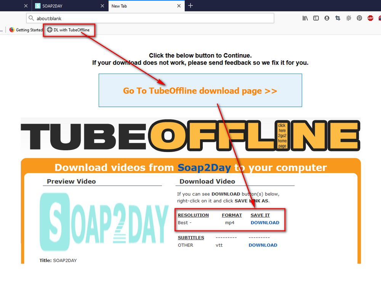Click the 'Title: SOAP2DAY' text
This screenshot has width=381, height=293.
[x=58, y=261]
